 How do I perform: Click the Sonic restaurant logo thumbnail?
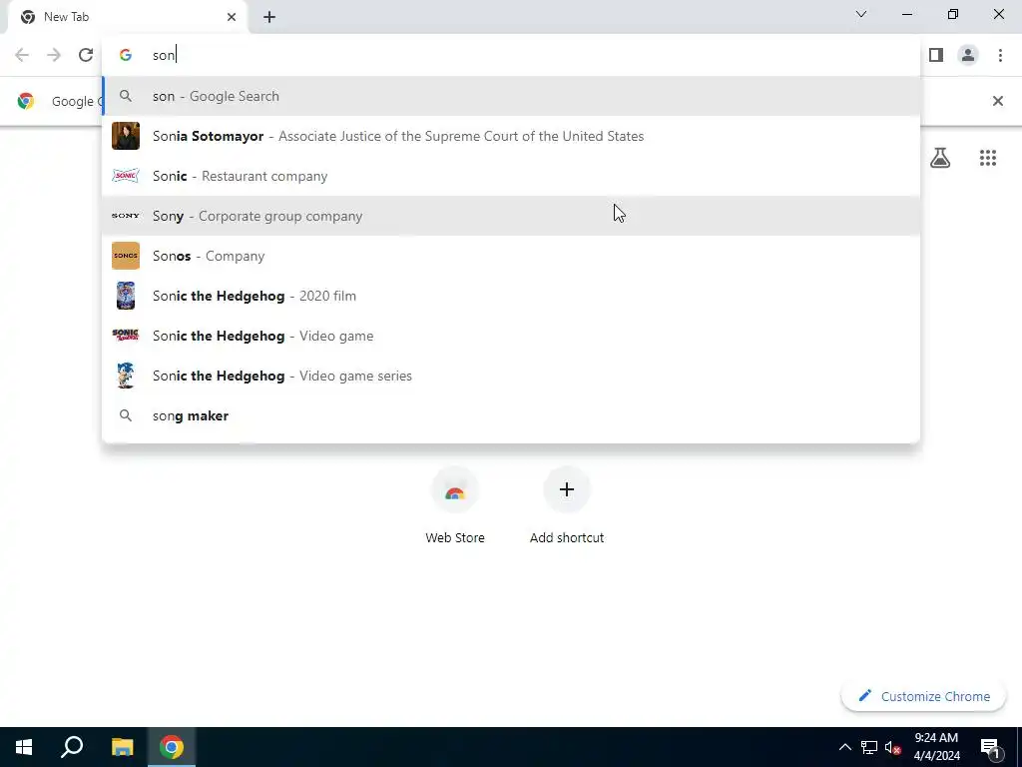pos(126,176)
